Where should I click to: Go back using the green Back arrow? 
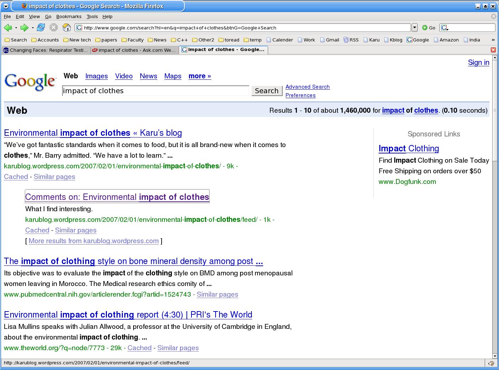tap(8, 28)
